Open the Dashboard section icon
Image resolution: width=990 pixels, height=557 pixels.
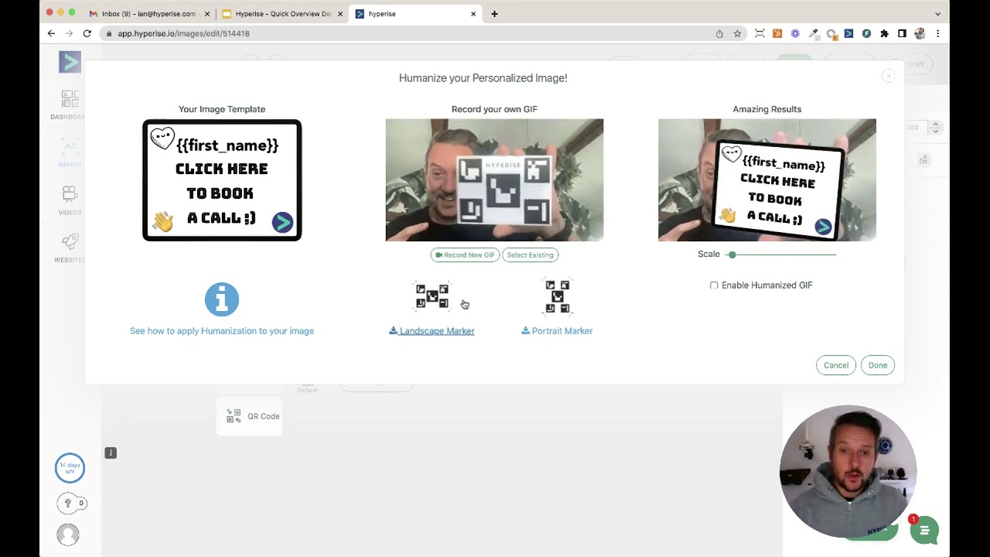[70, 99]
